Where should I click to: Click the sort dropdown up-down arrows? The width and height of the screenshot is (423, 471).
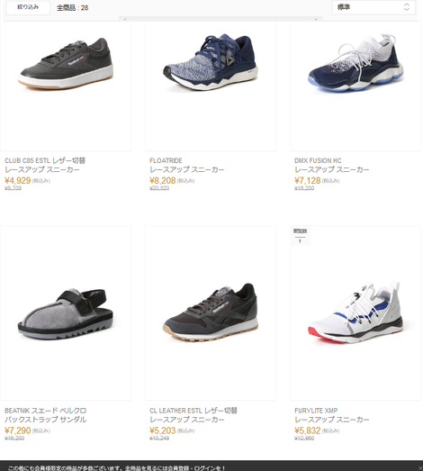pyautogui.click(x=407, y=7)
